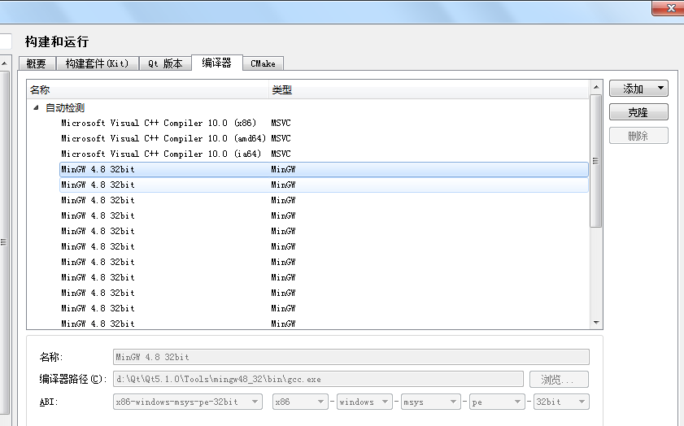The height and width of the screenshot is (426, 684).
Task: Click MSVC type of the amd64 compiler
Action: (281, 138)
